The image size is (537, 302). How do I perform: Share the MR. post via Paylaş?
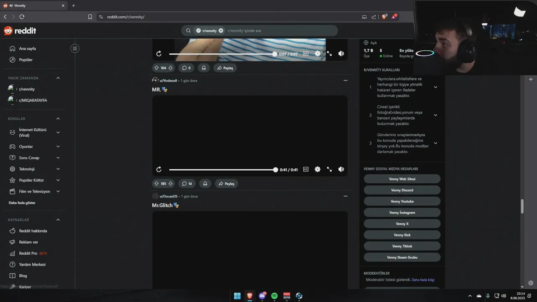tap(226, 184)
